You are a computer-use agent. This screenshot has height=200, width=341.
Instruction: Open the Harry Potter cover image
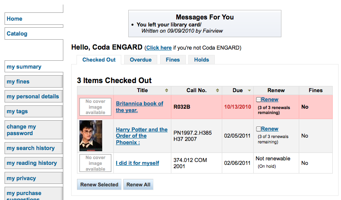point(91,136)
